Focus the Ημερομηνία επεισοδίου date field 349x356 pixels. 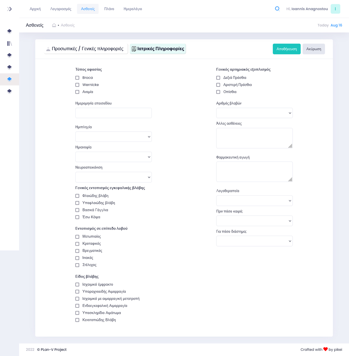[x=113, y=113]
